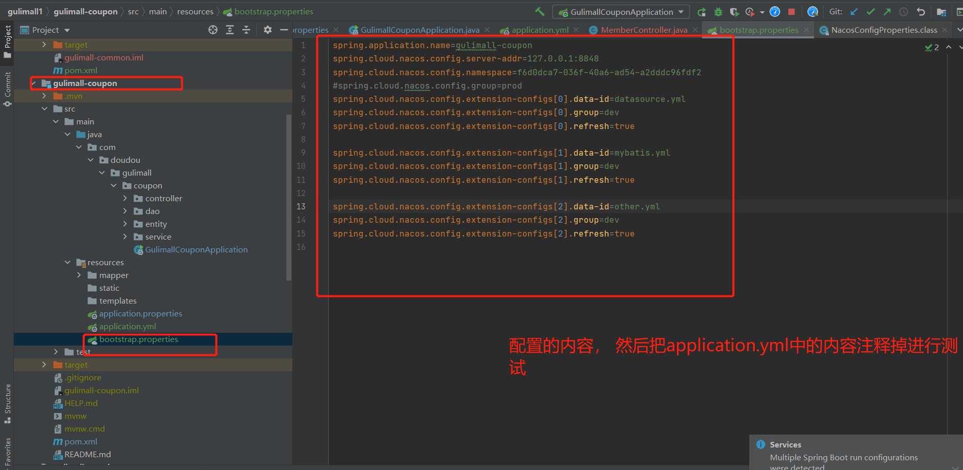Expand the service package

tap(125, 237)
